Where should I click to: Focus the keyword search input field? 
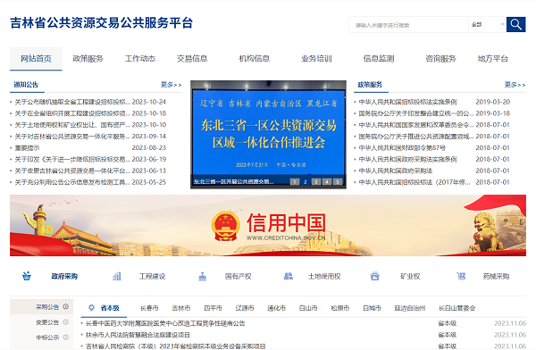coord(408,25)
